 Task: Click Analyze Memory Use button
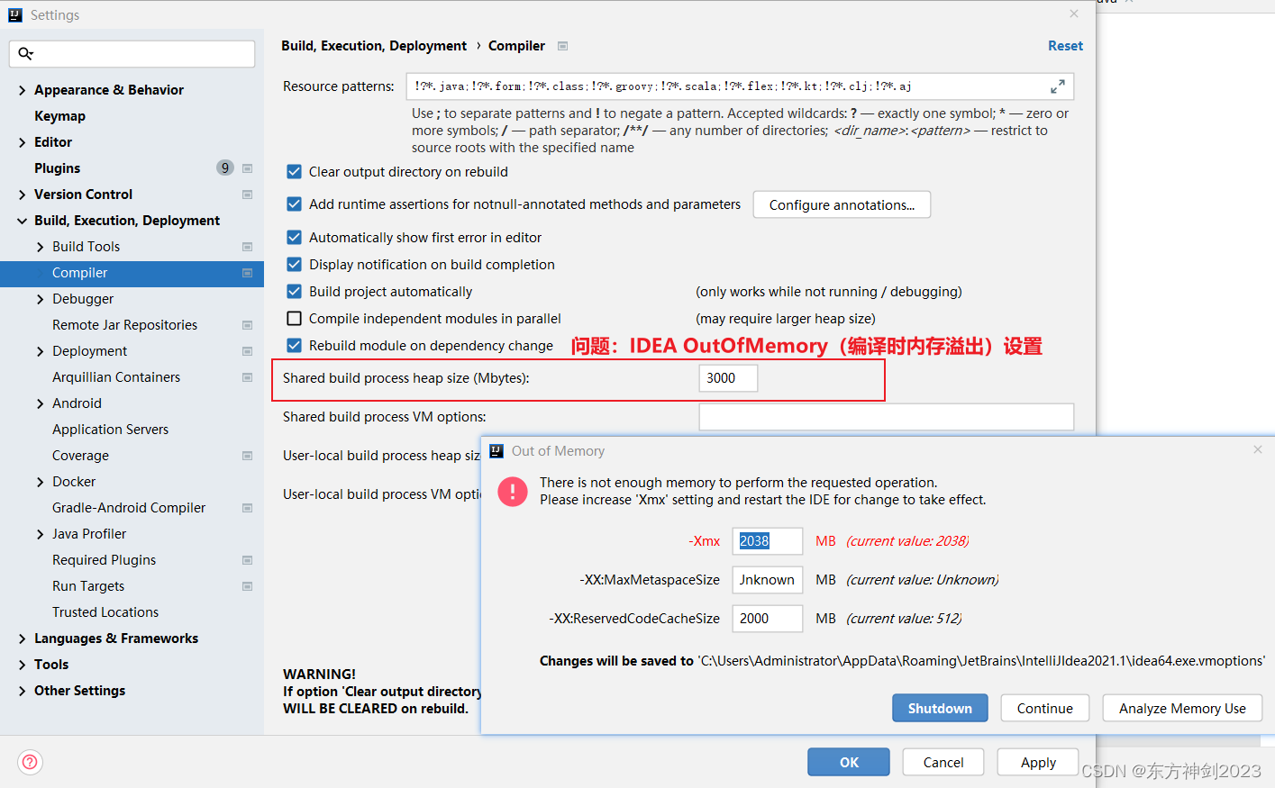pyautogui.click(x=1182, y=708)
